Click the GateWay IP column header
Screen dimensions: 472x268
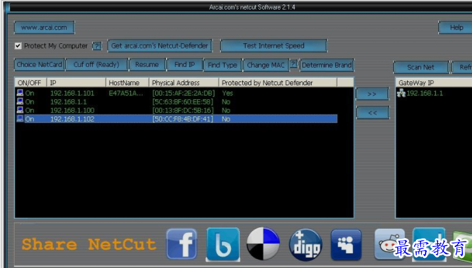[434, 83]
